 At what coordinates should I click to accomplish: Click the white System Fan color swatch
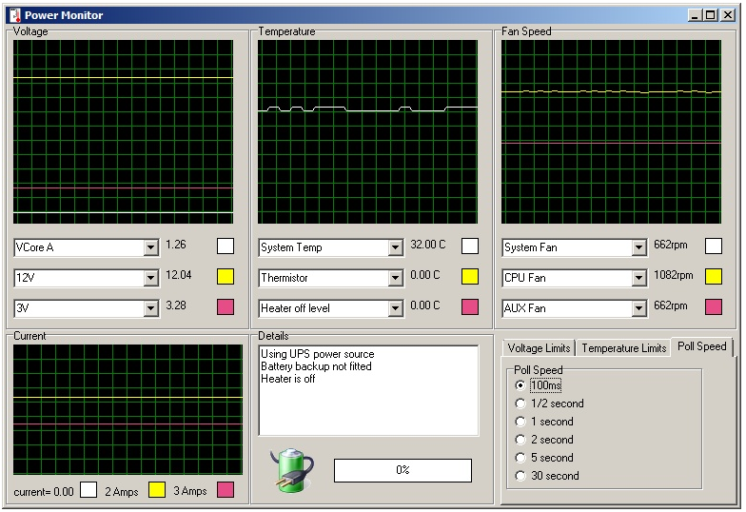point(713,246)
